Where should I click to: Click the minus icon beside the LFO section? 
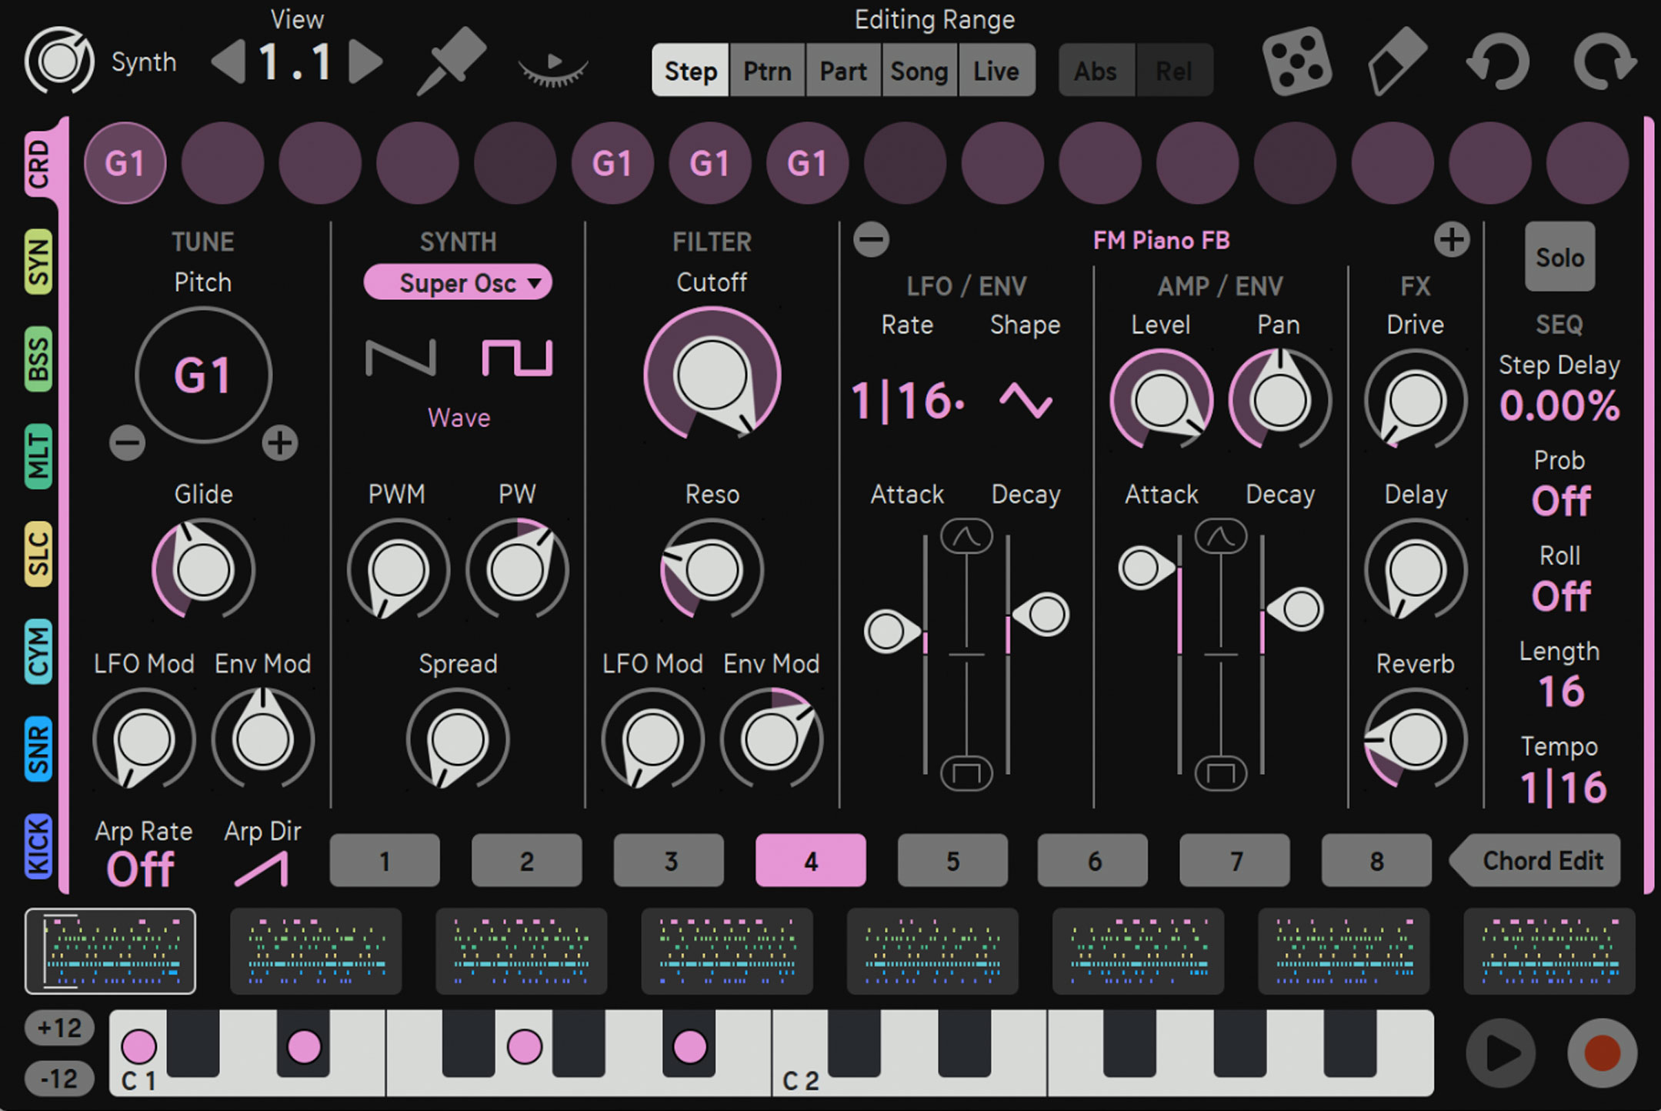click(872, 239)
